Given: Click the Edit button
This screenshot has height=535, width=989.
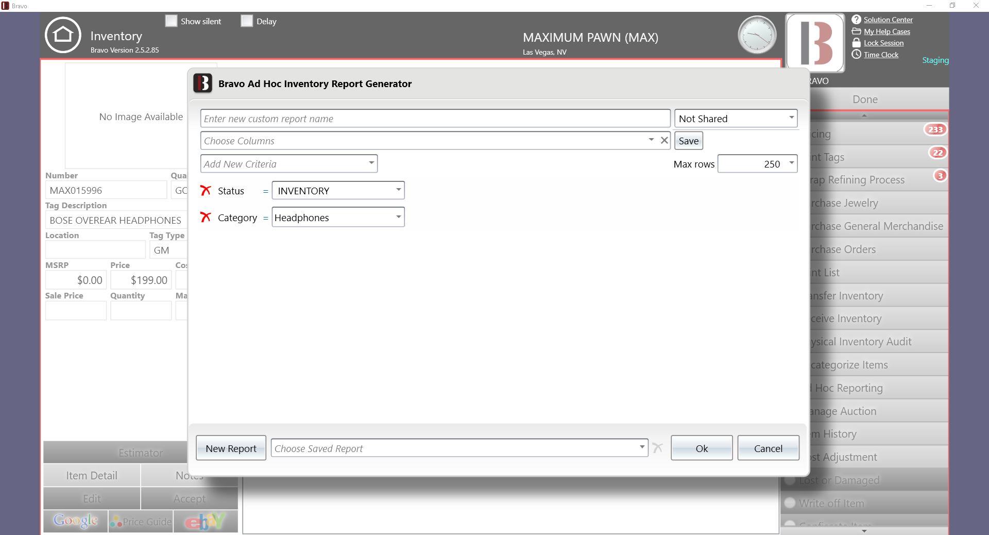Looking at the screenshot, I should pyautogui.click(x=92, y=499).
